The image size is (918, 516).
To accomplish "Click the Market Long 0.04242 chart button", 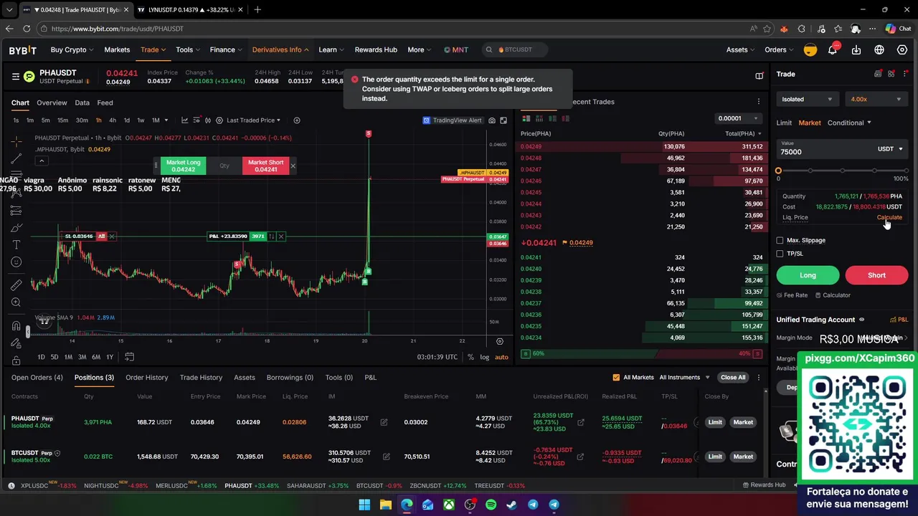I will pos(183,166).
